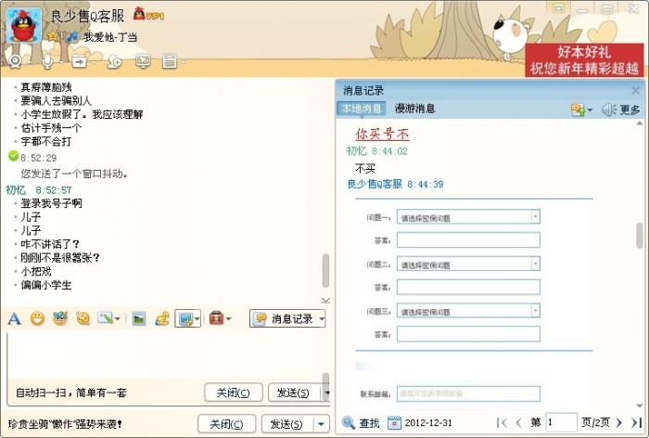
Task: Click the answer field below 问题二
Action: (468, 287)
